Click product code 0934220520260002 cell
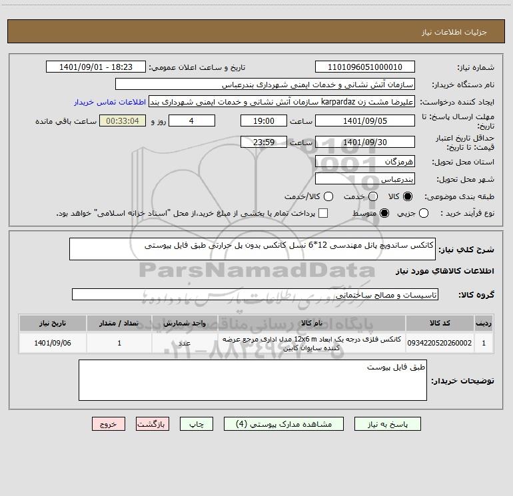Screen dimensions: 513x496 [440, 343]
